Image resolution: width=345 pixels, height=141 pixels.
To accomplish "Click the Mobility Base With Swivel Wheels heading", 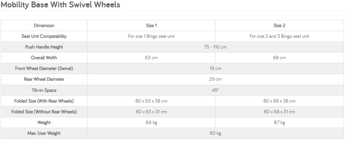I will pyautogui.click(x=60, y=5).
